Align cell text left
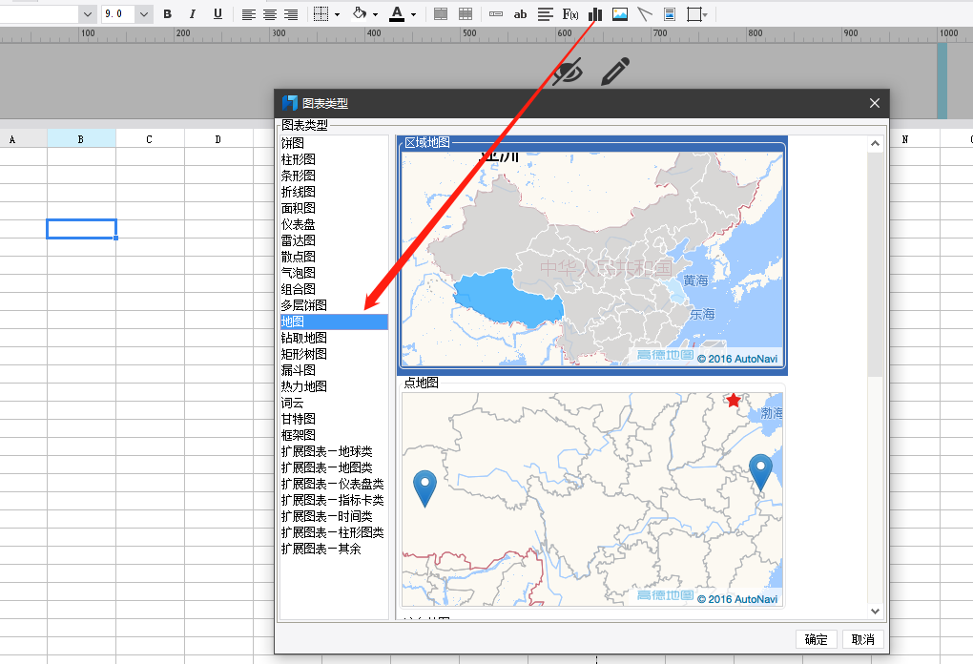973x664 pixels. (248, 13)
